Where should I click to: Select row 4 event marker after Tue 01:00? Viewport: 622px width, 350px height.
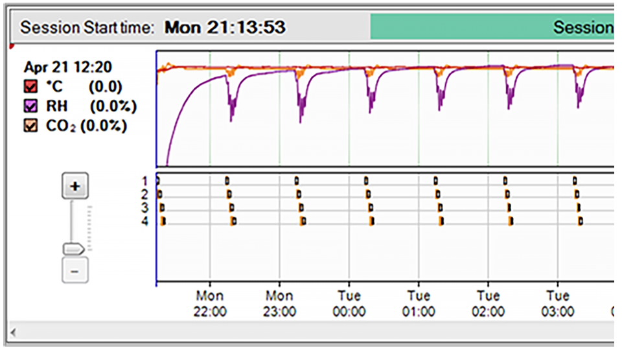pyautogui.click(x=441, y=222)
